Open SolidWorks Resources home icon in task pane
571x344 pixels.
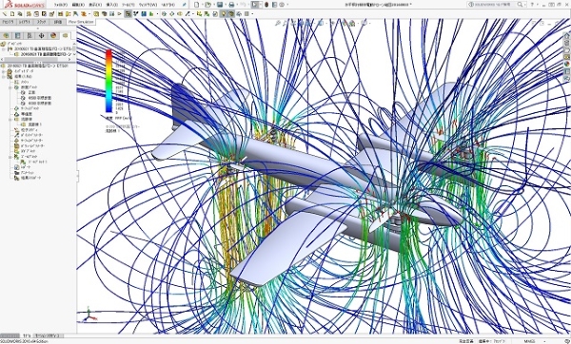click(x=566, y=36)
